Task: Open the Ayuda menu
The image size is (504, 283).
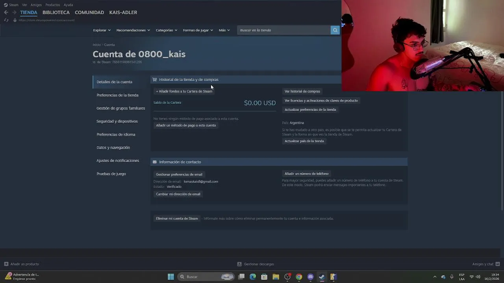Action: coord(68,5)
